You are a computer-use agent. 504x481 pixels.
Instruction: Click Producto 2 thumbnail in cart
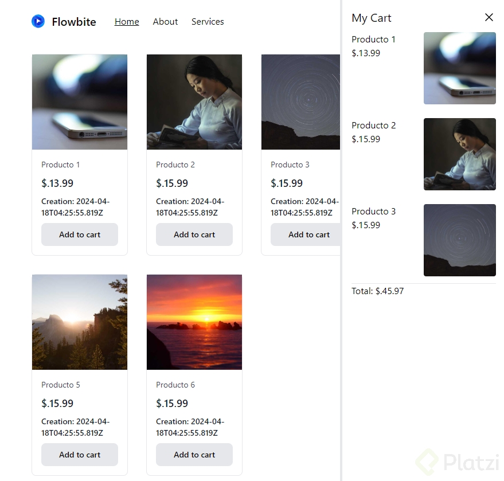[459, 154]
